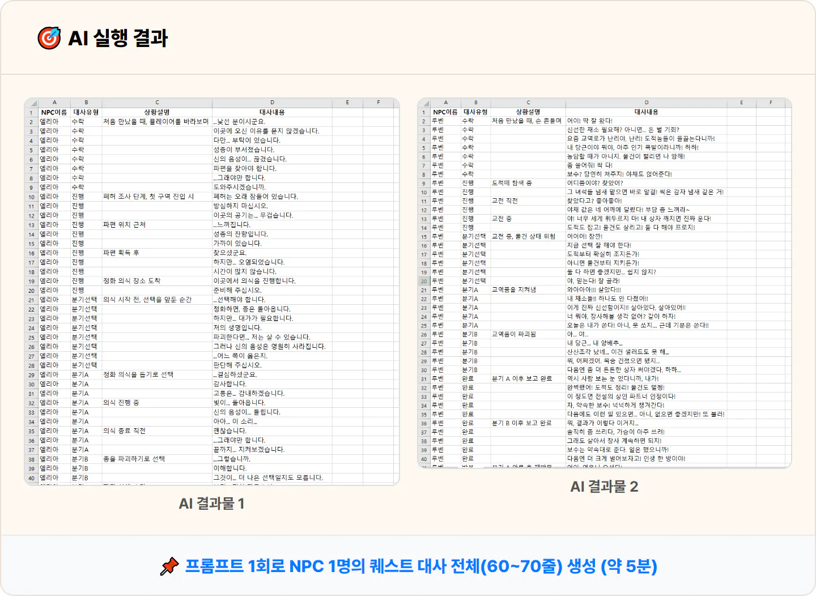Viewport: 816px width, 597px height.
Task: Select the 'AI 실행 결과' heading
Action: click(118, 38)
